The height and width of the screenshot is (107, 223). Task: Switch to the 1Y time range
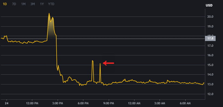point(42,4)
